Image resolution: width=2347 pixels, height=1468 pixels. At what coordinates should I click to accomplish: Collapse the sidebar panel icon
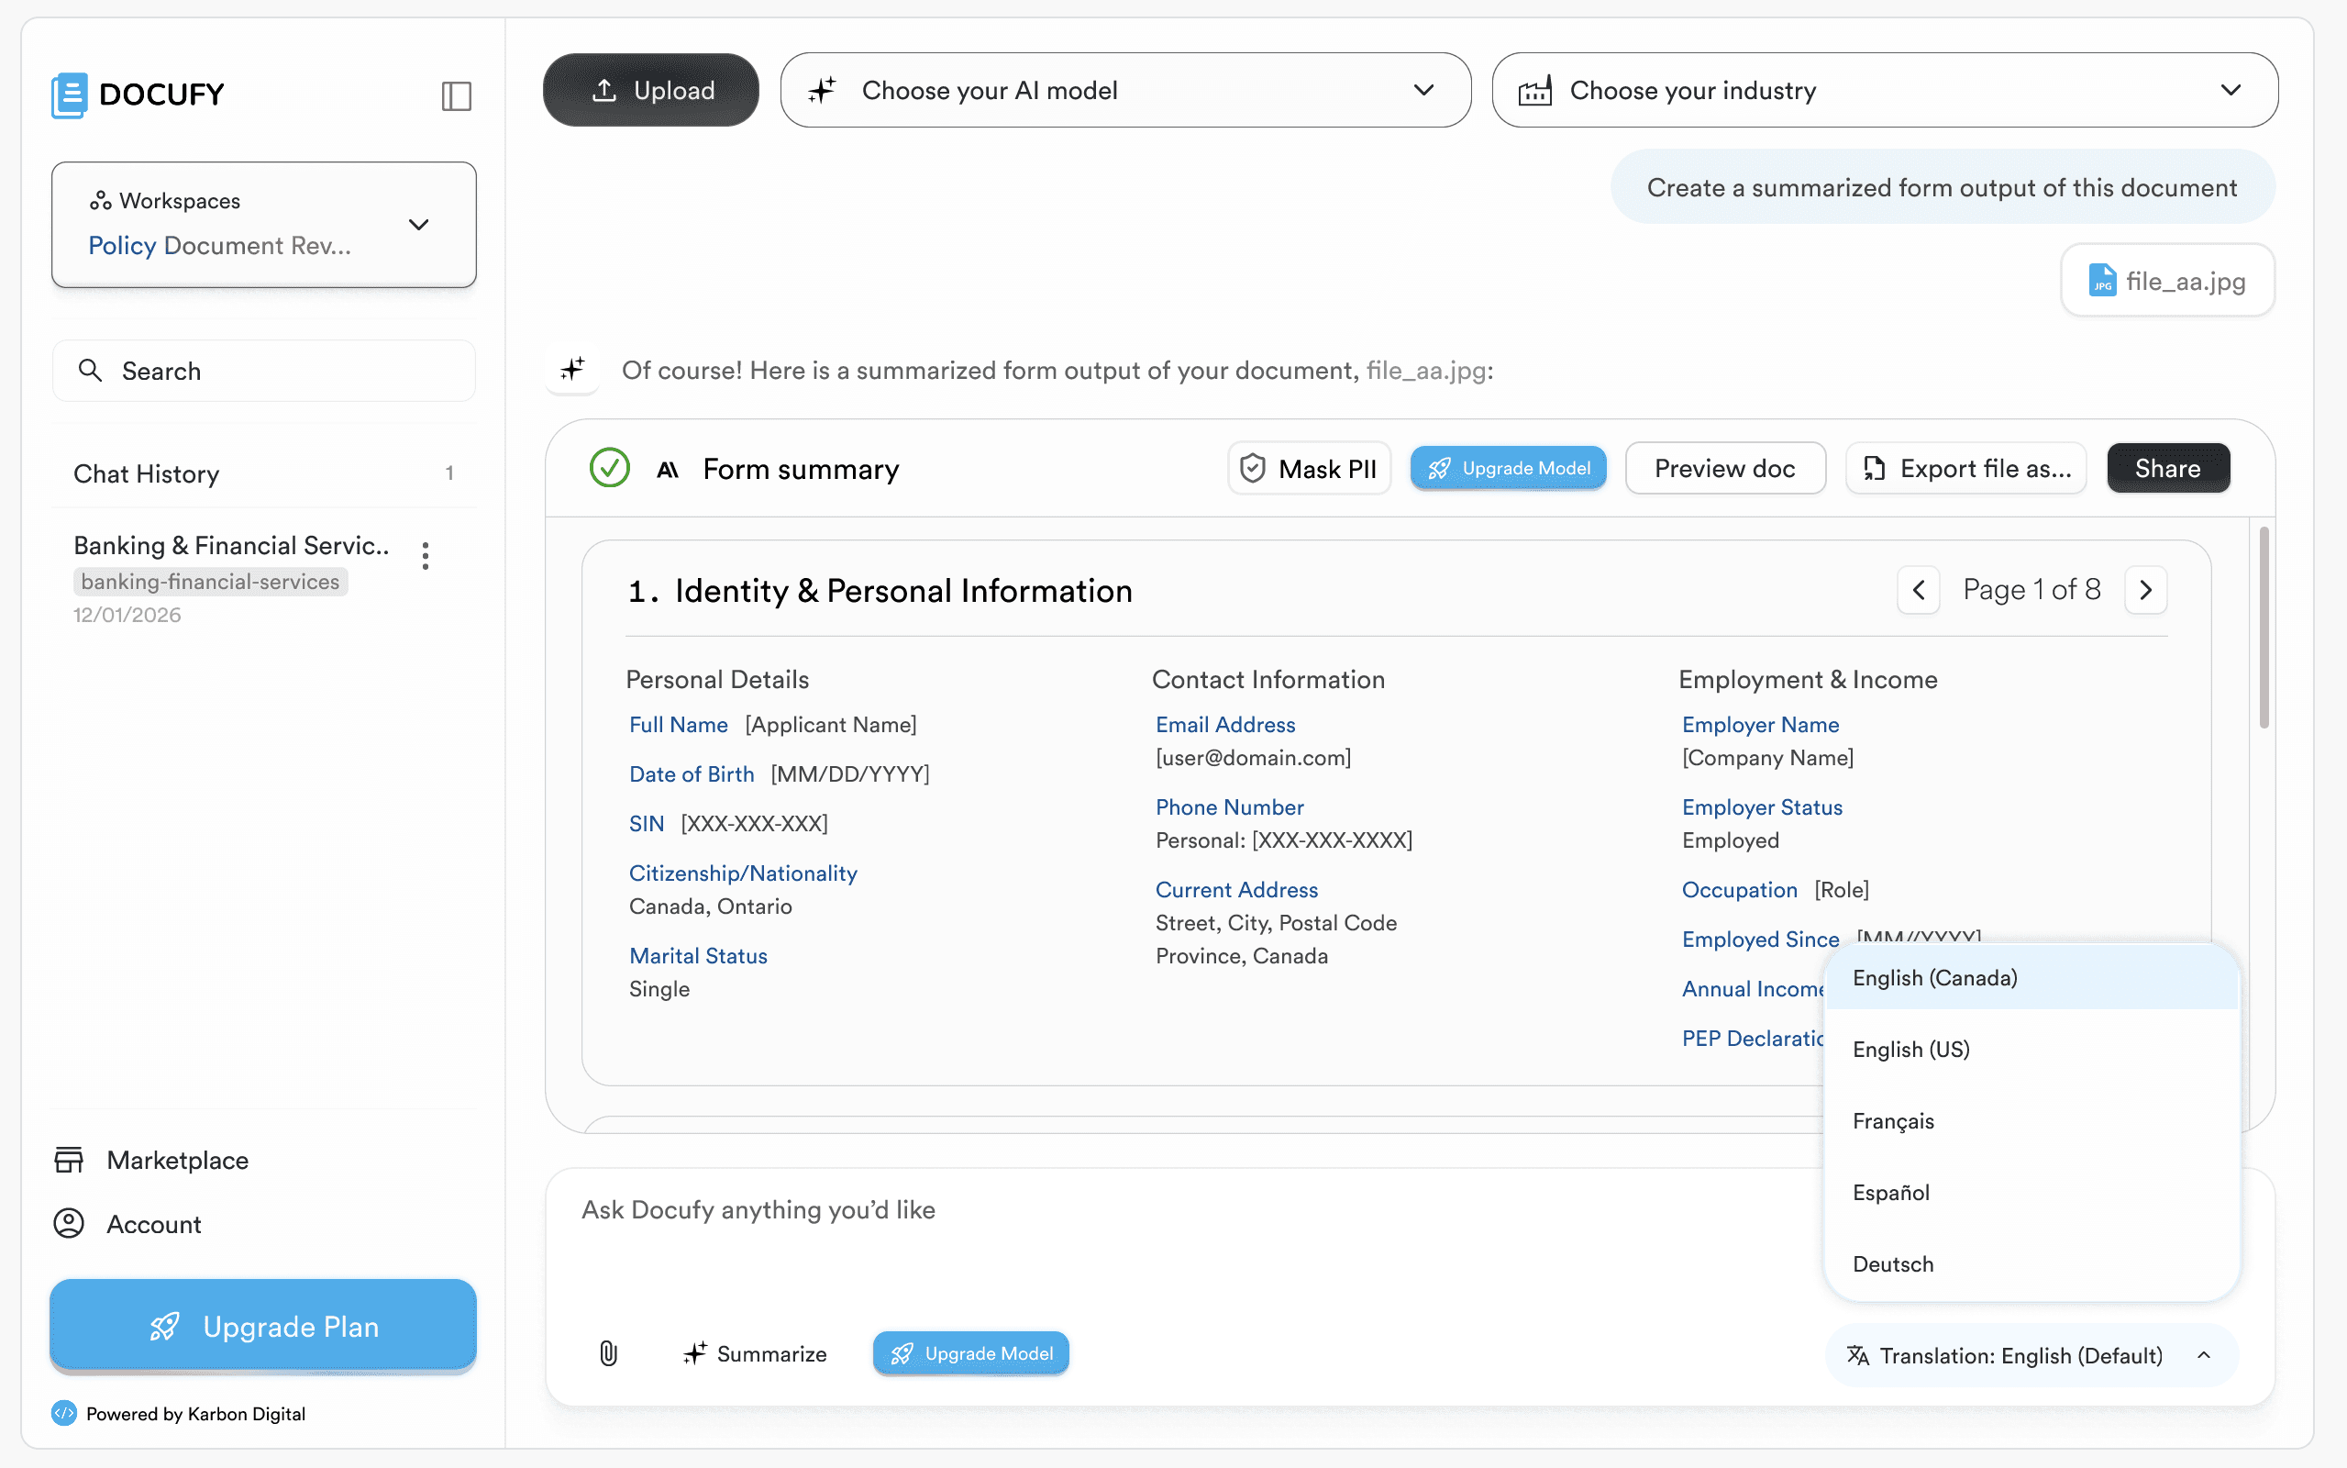tap(456, 95)
